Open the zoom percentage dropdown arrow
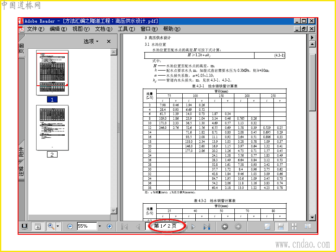 [x=100, y=226]
